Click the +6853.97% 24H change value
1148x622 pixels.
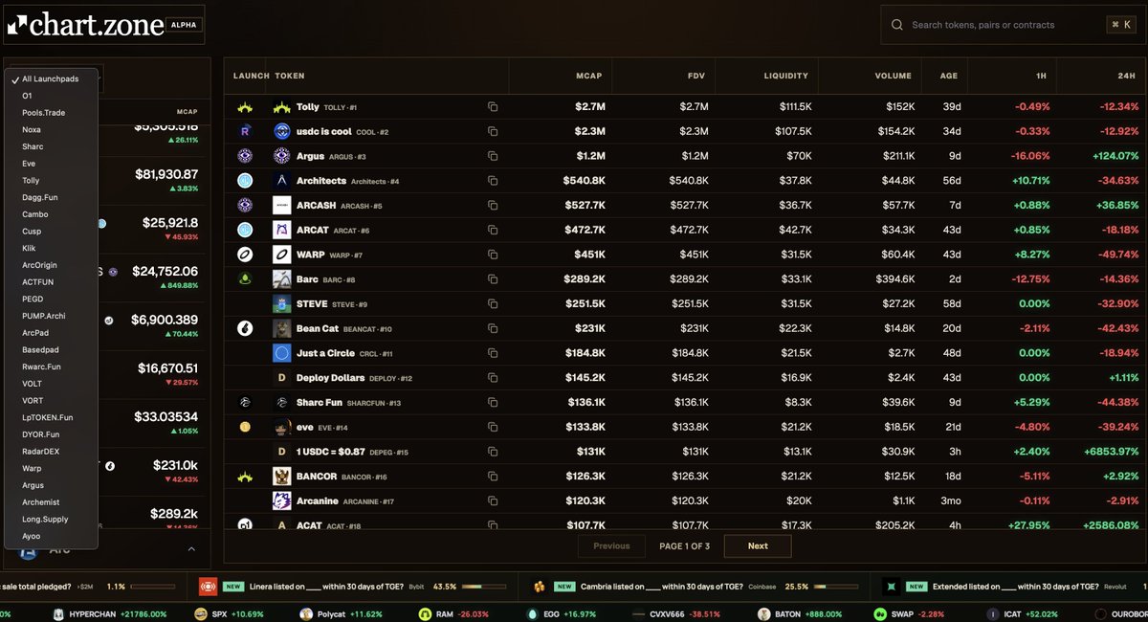[1110, 452]
